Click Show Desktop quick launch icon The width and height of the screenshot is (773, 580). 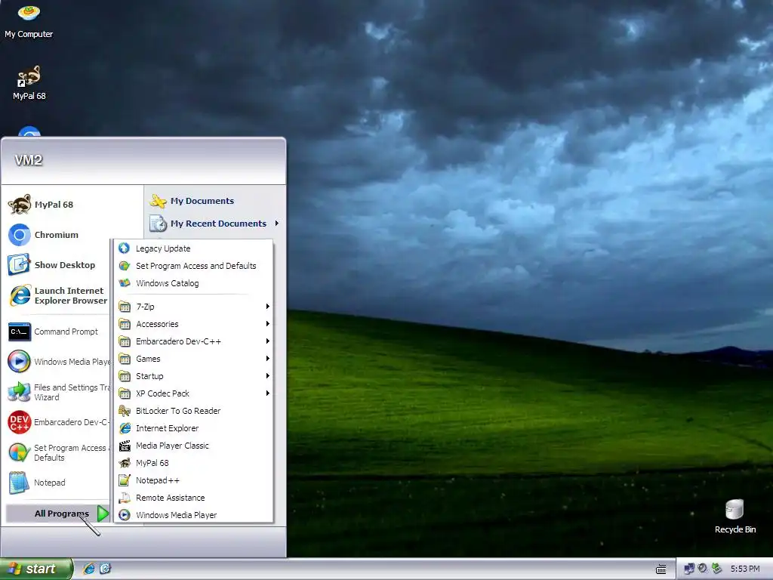pos(105,569)
